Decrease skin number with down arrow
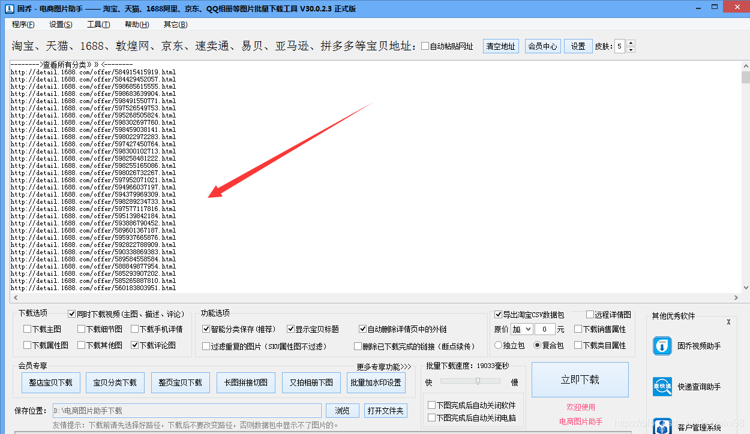 (630, 50)
